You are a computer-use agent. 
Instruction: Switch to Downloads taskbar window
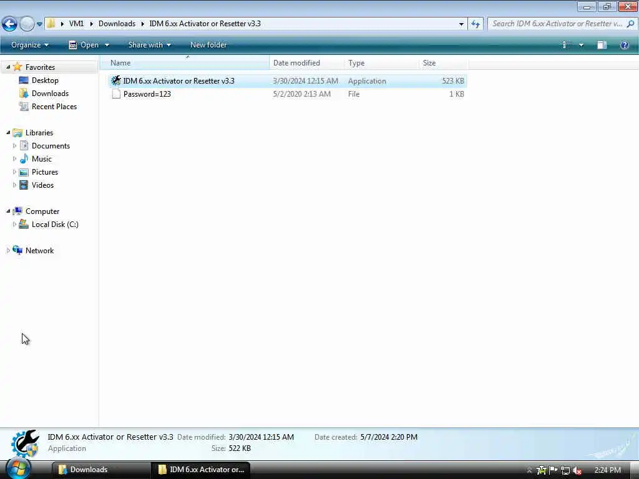tap(100, 470)
